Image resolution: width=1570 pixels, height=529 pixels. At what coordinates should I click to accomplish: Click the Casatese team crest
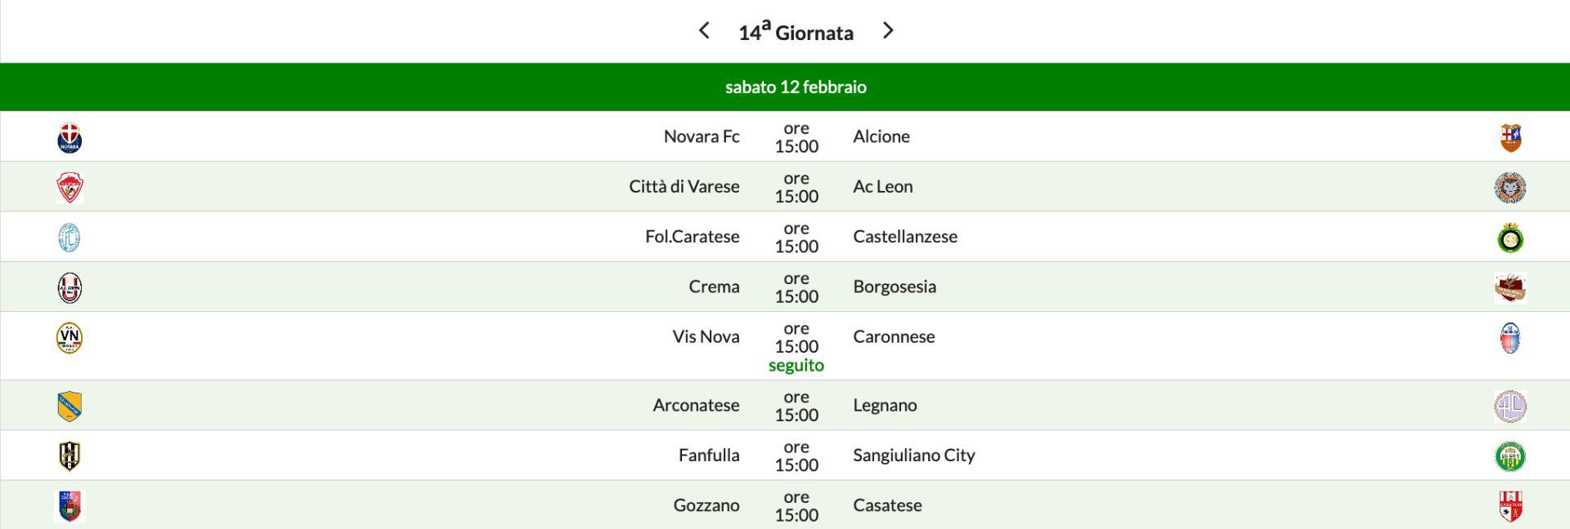tap(1510, 506)
